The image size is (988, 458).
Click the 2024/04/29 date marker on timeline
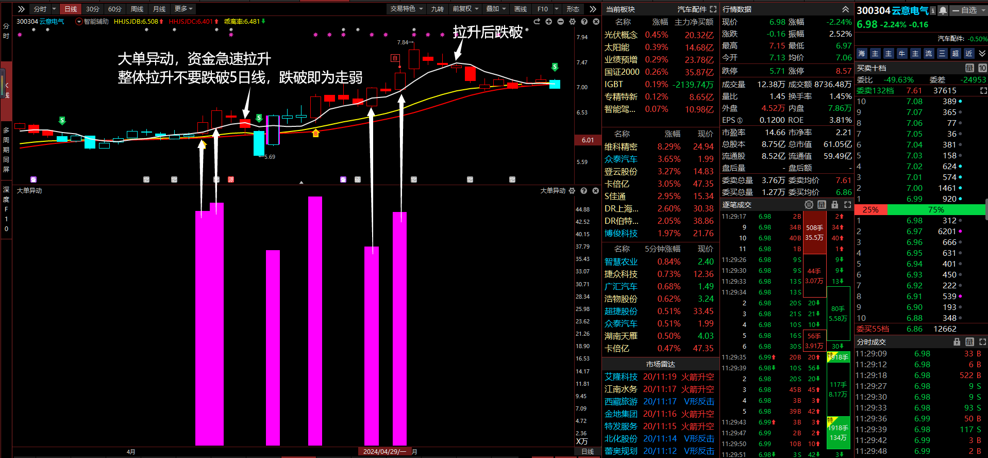pos(384,452)
